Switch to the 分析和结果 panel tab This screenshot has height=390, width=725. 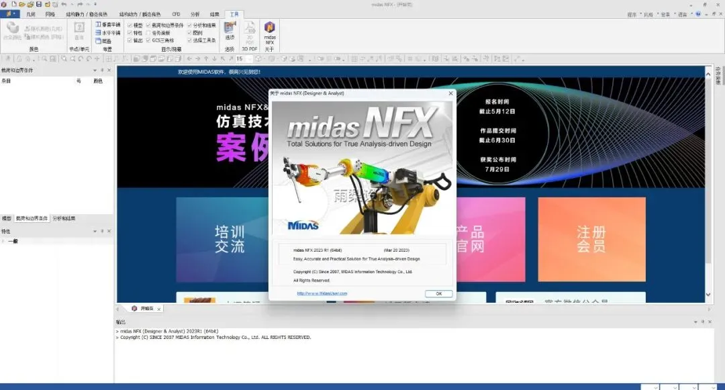pyautogui.click(x=64, y=218)
